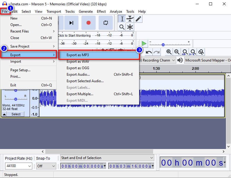This screenshot has height=178, width=231.
Task: Expand the Export submenu
Action: [29, 55]
